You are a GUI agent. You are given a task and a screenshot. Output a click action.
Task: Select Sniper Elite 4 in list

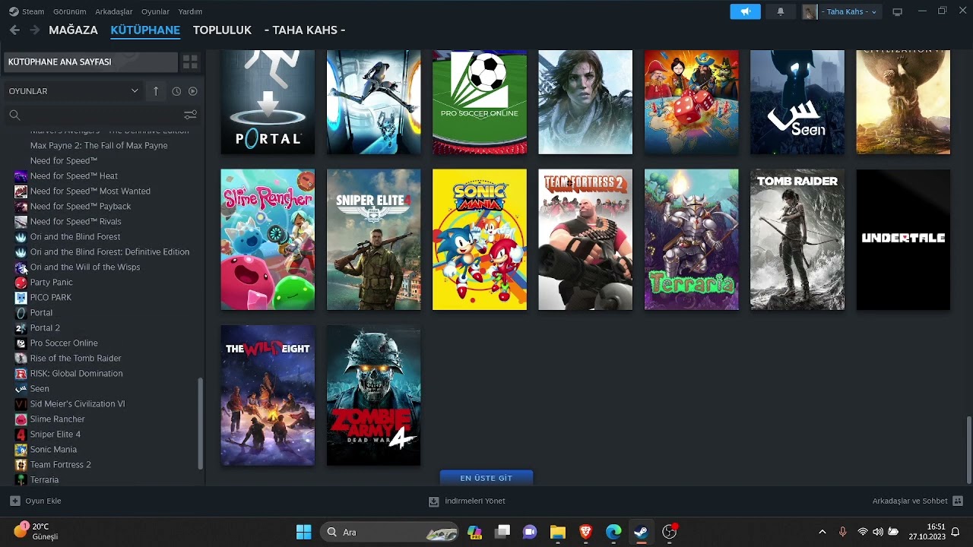pos(55,434)
